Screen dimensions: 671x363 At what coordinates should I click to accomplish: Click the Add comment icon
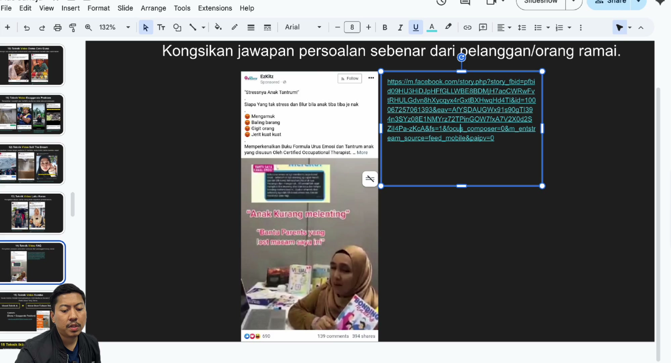(x=483, y=28)
